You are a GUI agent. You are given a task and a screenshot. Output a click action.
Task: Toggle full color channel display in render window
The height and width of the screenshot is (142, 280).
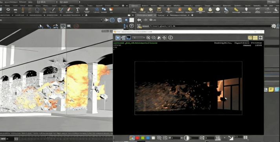click(132, 138)
